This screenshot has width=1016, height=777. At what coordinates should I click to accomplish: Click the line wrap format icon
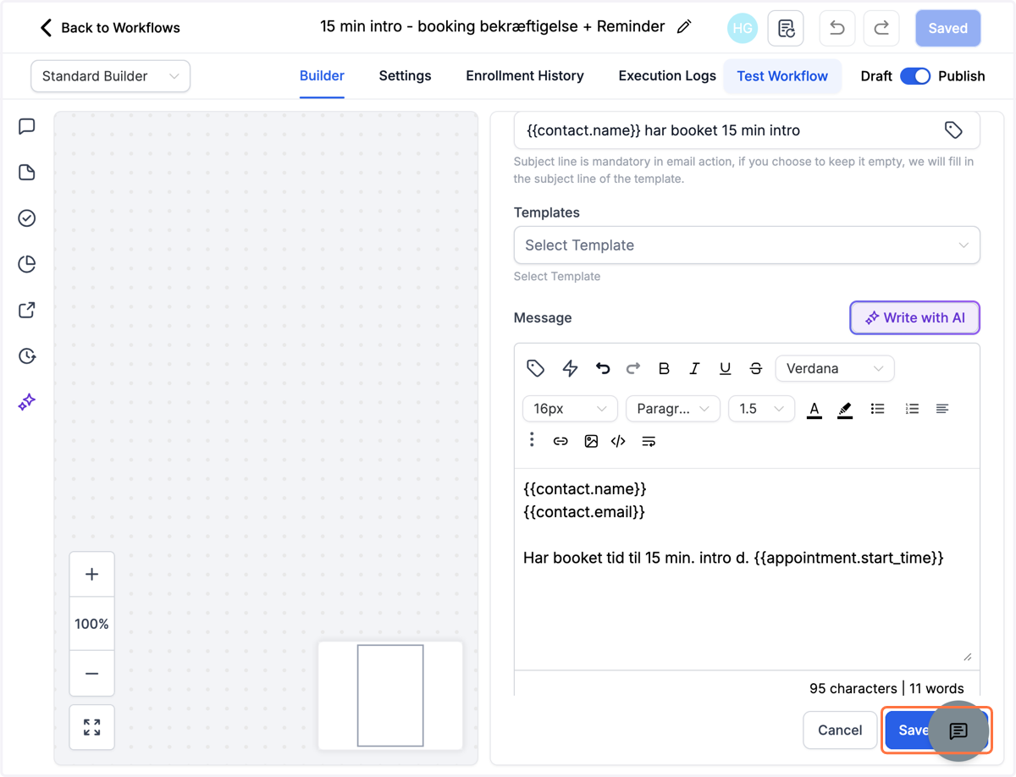click(x=649, y=441)
